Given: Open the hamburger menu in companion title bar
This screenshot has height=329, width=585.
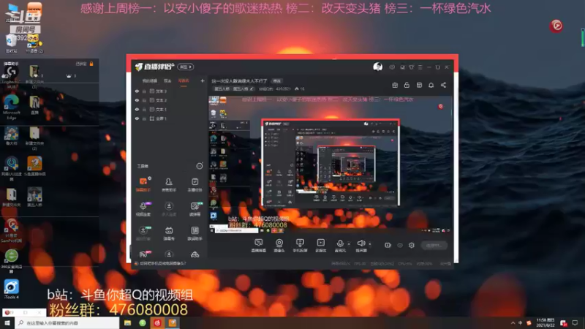Looking at the screenshot, I should coord(420,67).
